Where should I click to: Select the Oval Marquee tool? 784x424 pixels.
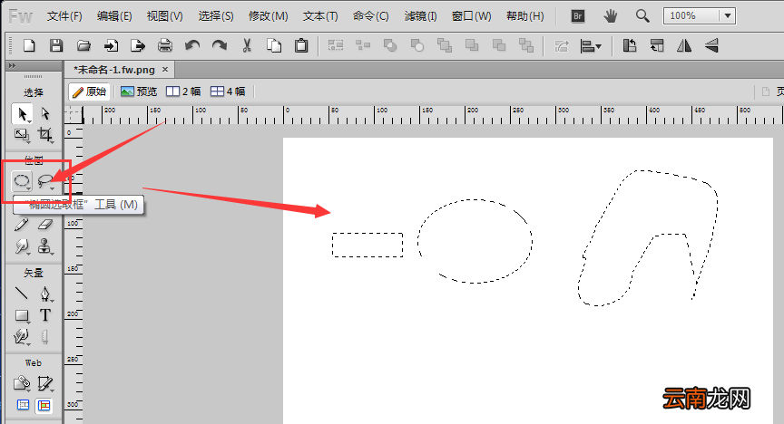tap(22, 181)
